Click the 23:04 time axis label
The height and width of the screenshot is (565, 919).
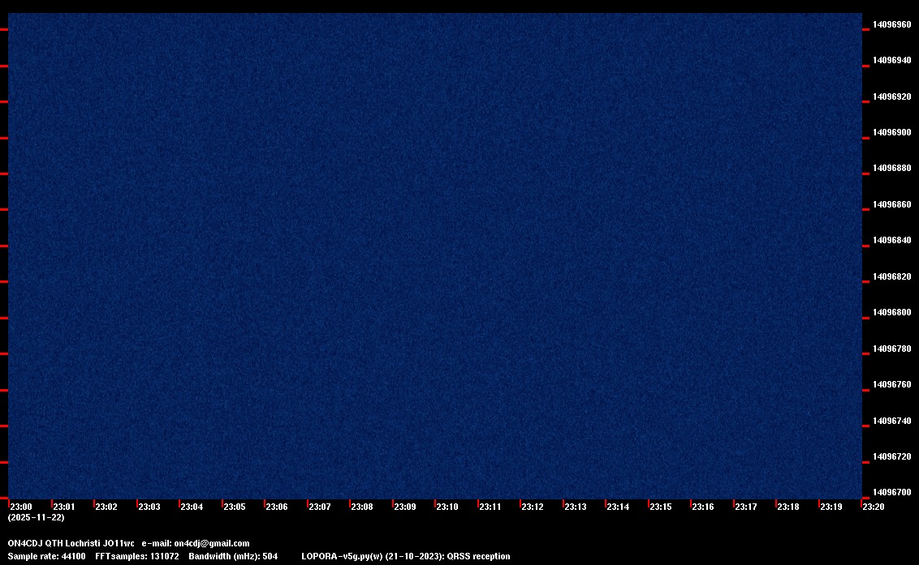tap(192, 507)
